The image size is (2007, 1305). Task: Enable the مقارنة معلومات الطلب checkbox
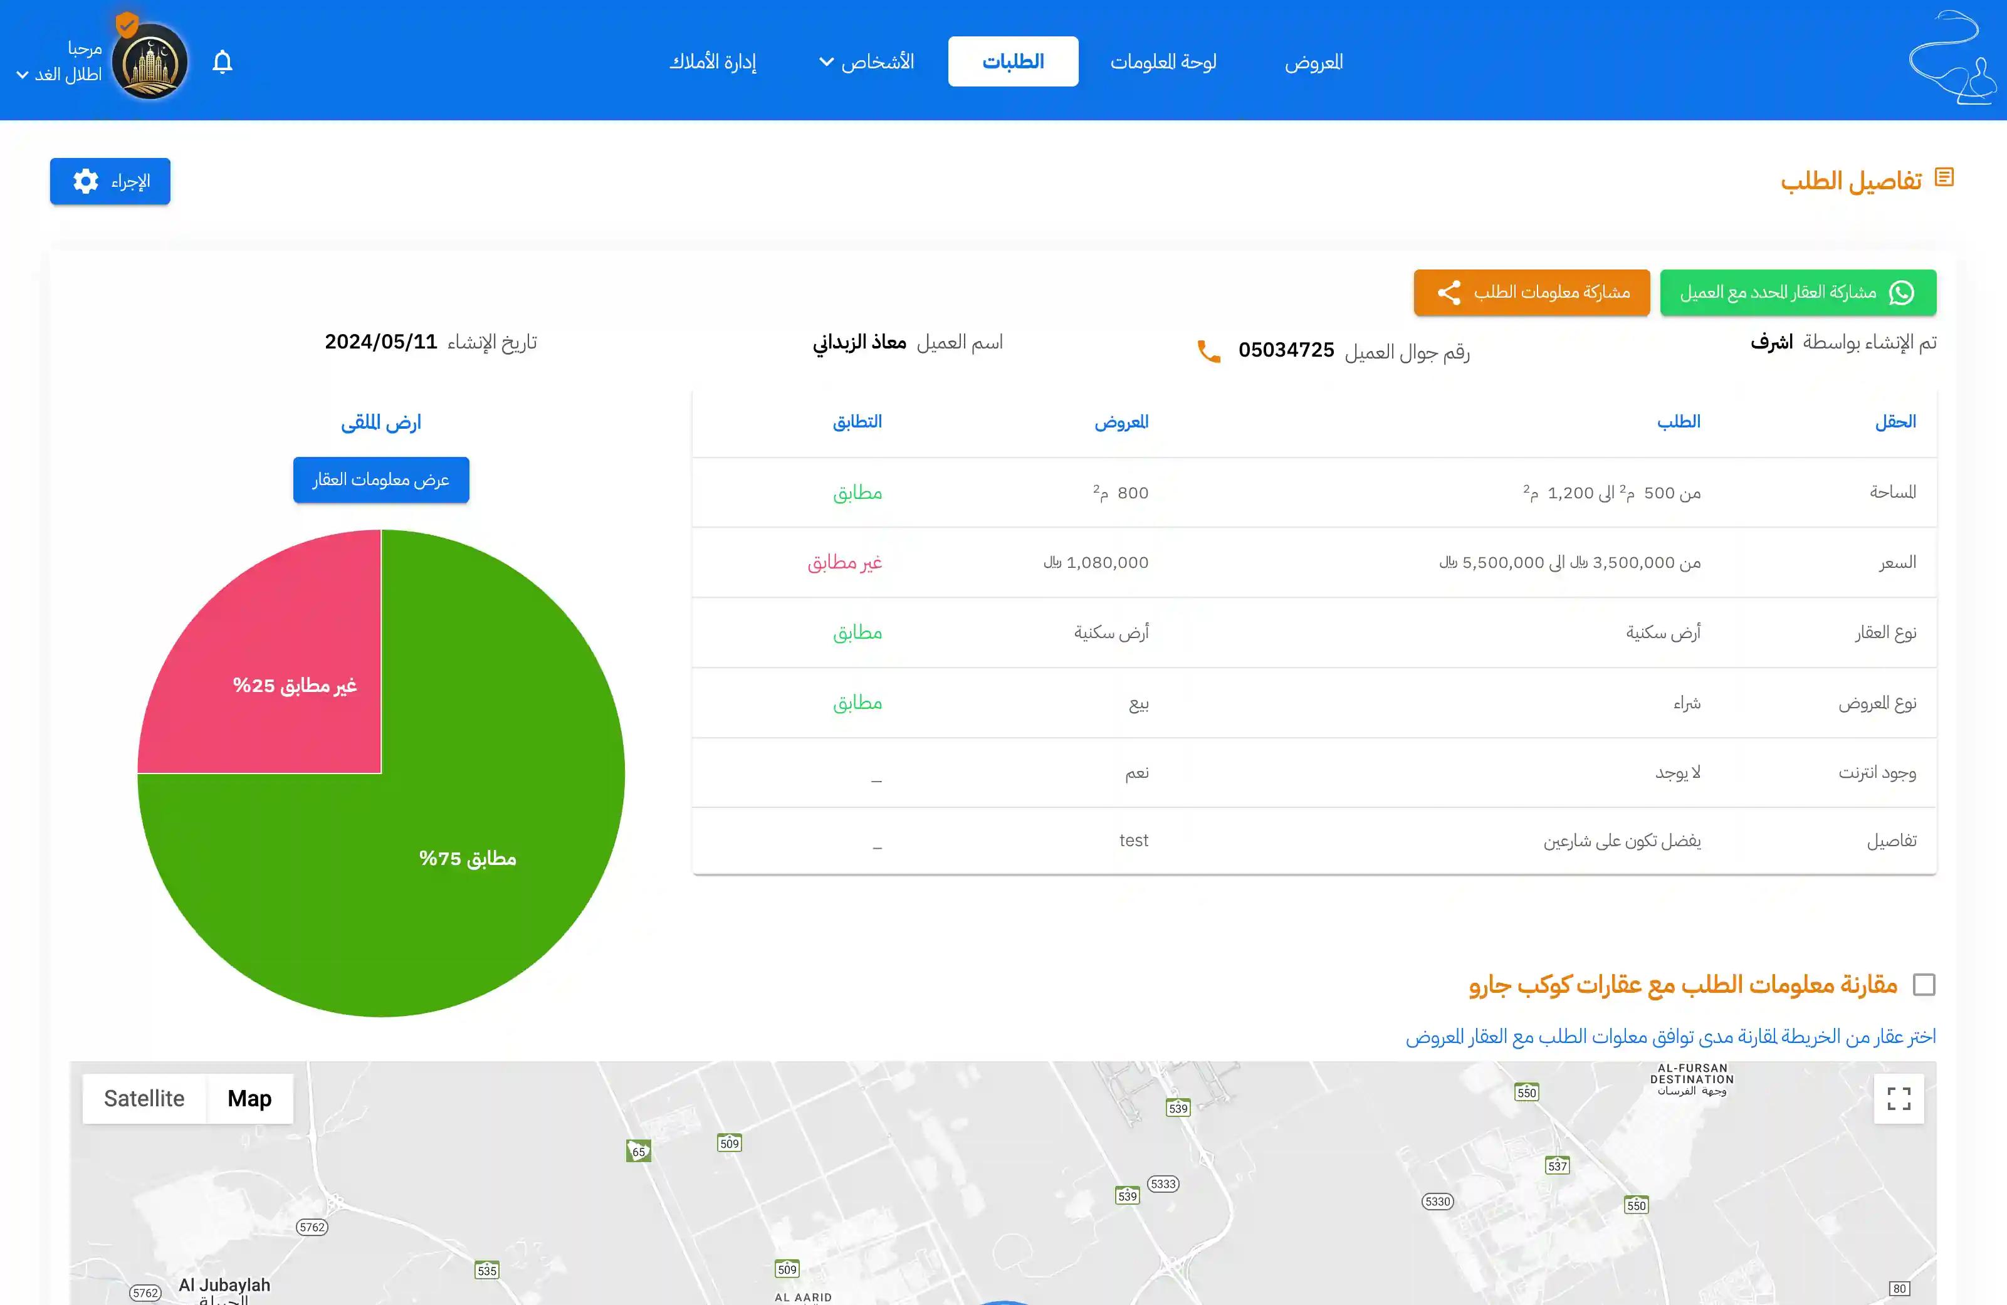(x=1924, y=984)
